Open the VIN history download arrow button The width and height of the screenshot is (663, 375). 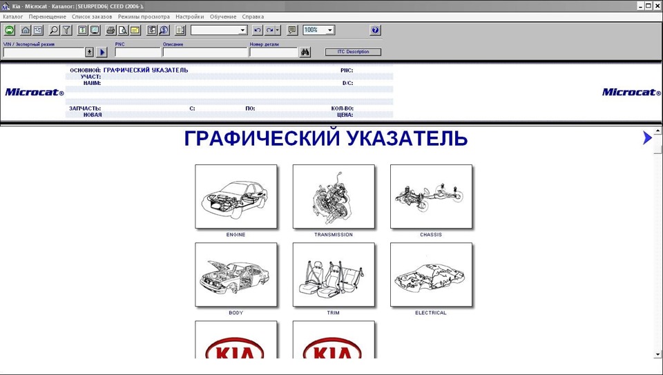click(89, 52)
